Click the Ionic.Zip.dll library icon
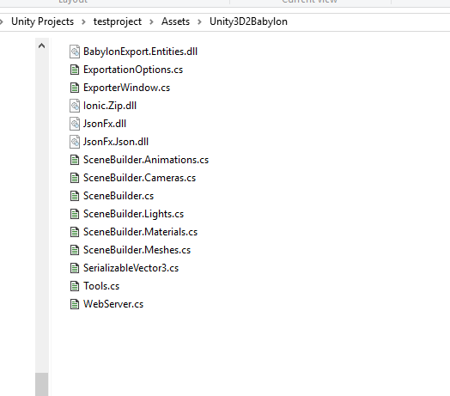 pyautogui.click(x=75, y=106)
